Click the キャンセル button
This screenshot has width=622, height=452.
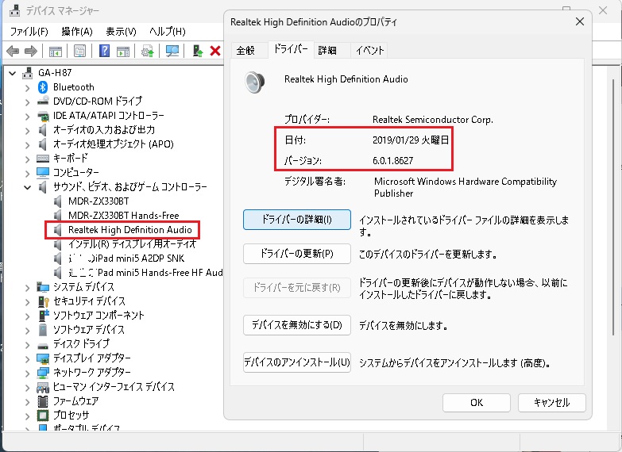552,403
